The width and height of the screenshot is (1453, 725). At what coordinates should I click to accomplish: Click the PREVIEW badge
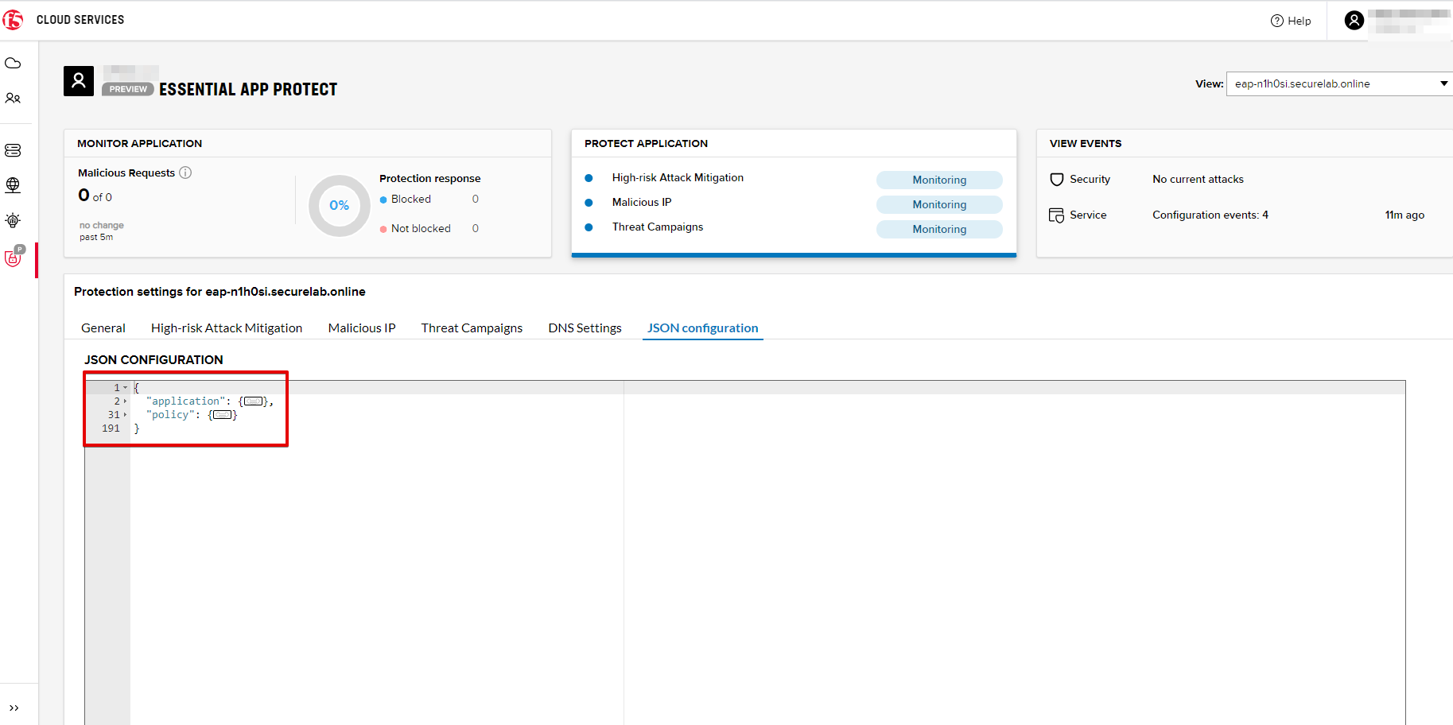[128, 89]
